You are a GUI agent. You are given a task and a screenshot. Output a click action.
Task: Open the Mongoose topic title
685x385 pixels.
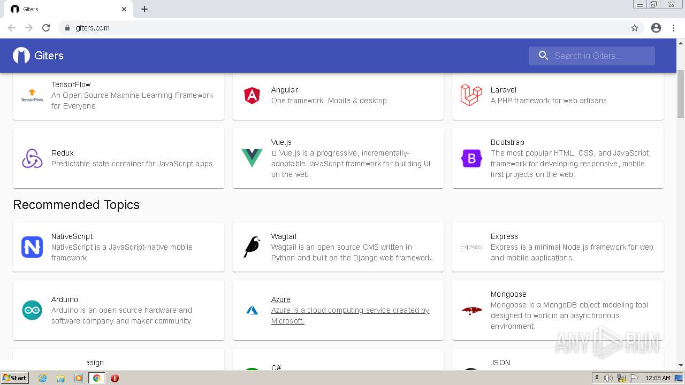coord(508,294)
